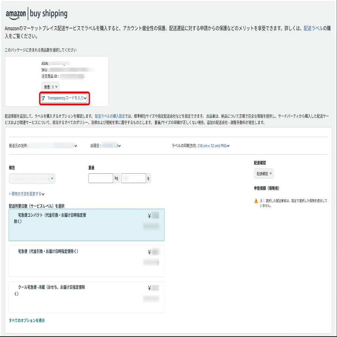
Task: Open the 配送ラベルの購入設定 link
Action: point(110,116)
